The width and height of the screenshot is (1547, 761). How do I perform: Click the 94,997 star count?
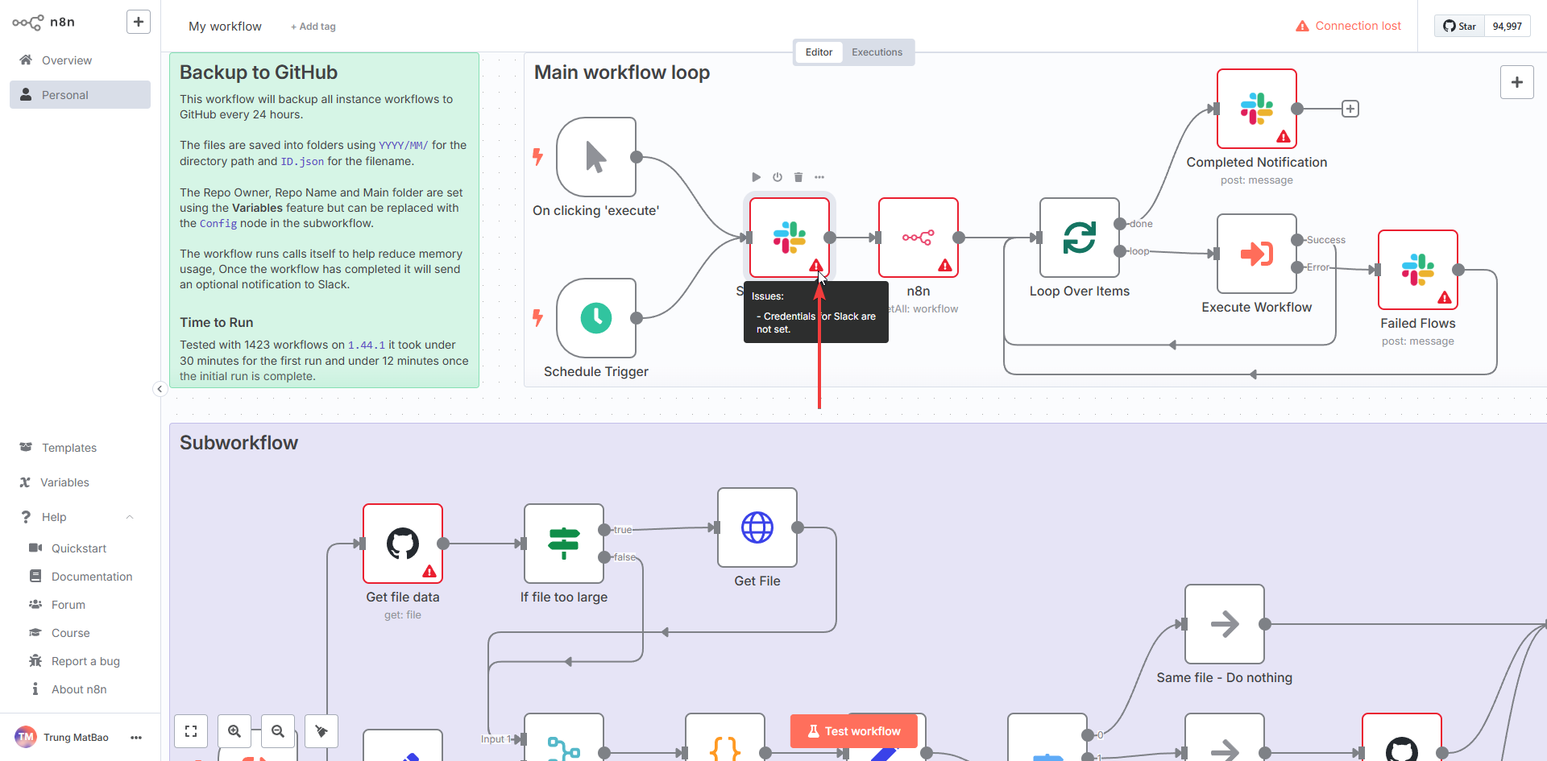click(1507, 26)
